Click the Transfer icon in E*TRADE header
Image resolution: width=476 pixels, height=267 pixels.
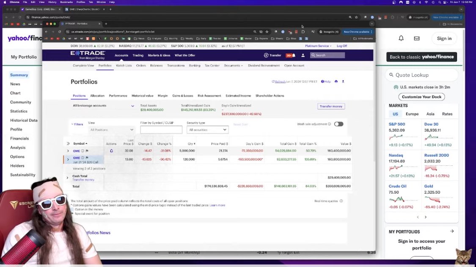coord(266,55)
